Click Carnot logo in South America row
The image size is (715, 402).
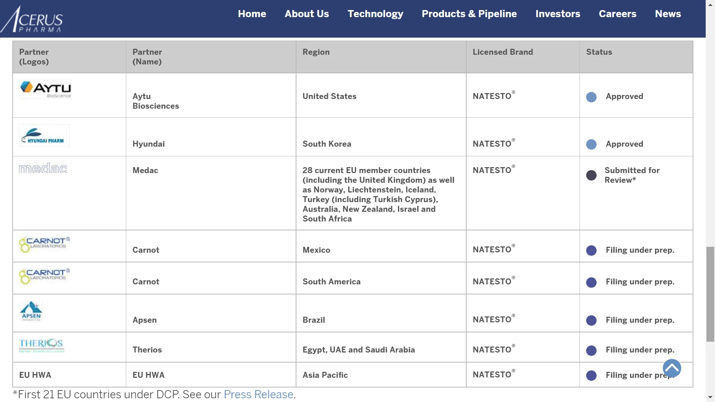tap(45, 276)
